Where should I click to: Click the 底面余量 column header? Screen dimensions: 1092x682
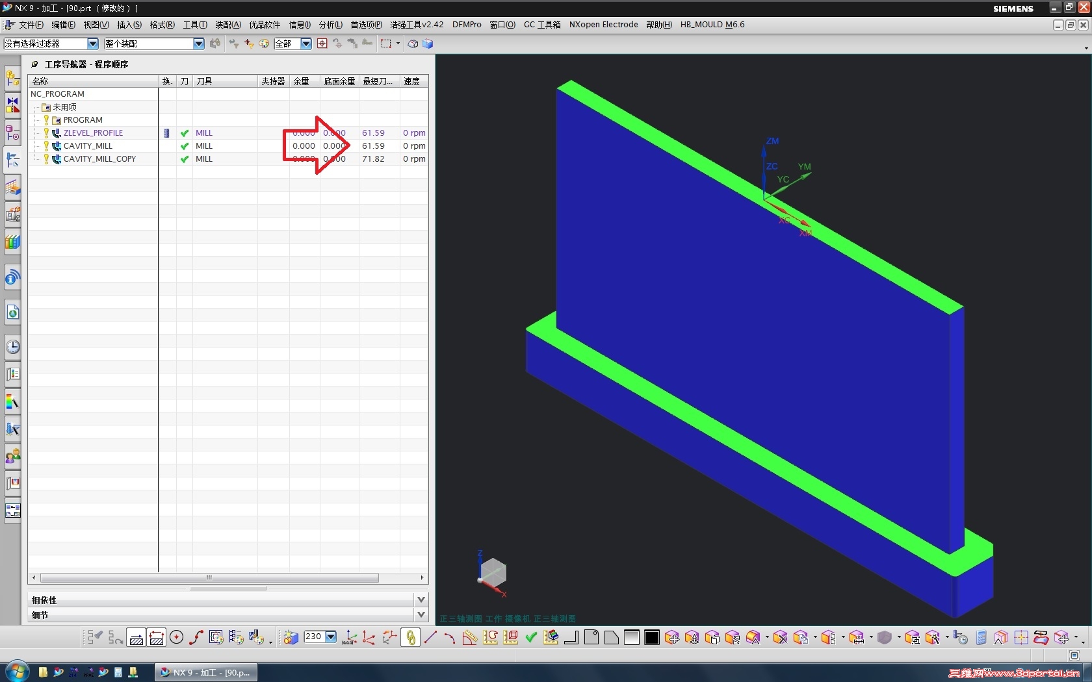[339, 81]
